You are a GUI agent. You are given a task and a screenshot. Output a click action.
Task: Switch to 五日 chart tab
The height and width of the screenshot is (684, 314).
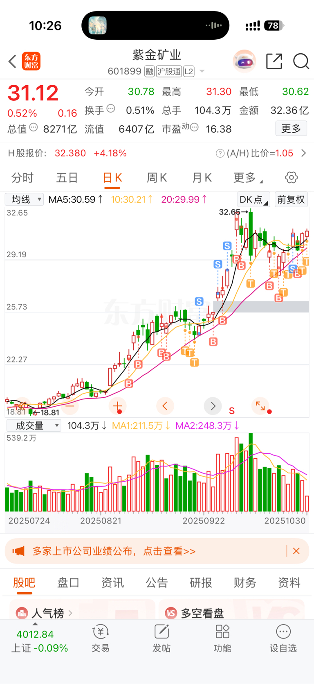tap(67, 178)
